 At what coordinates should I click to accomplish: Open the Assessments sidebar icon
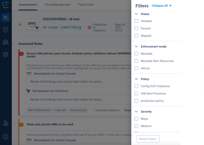pos(6,18)
